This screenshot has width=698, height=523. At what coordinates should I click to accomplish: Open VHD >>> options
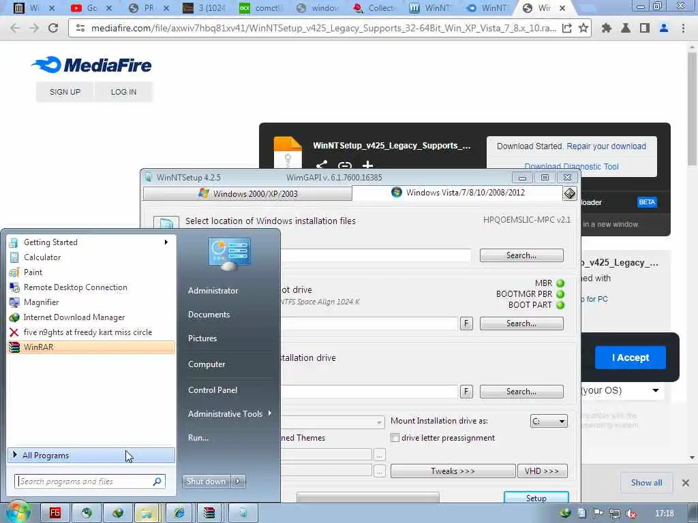point(542,471)
